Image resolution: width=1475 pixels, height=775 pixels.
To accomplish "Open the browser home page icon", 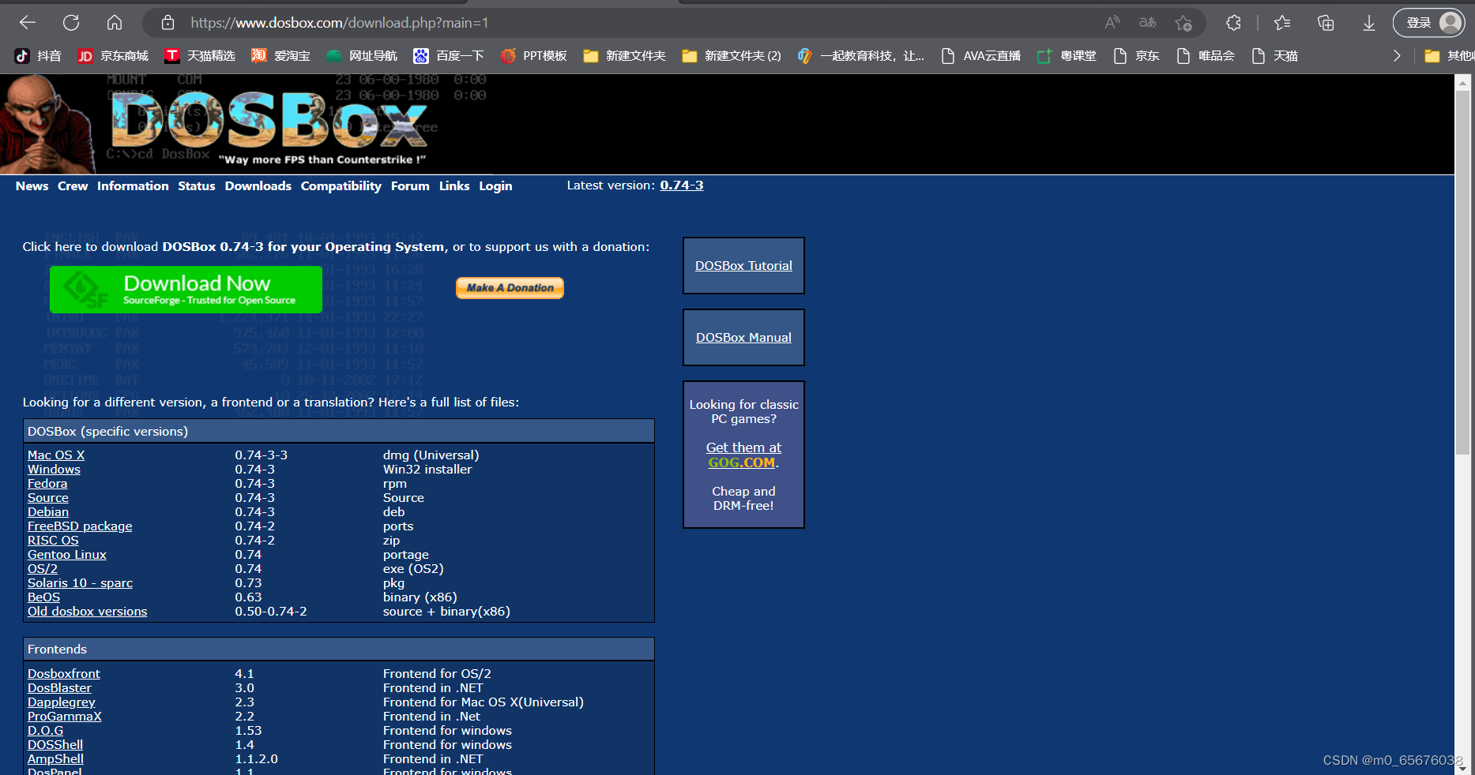I will pyautogui.click(x=115, y=23).
